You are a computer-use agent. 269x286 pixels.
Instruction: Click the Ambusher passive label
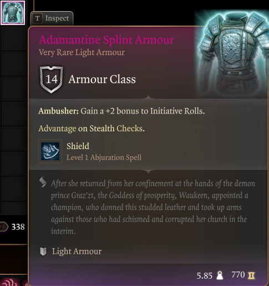[58, 111]
